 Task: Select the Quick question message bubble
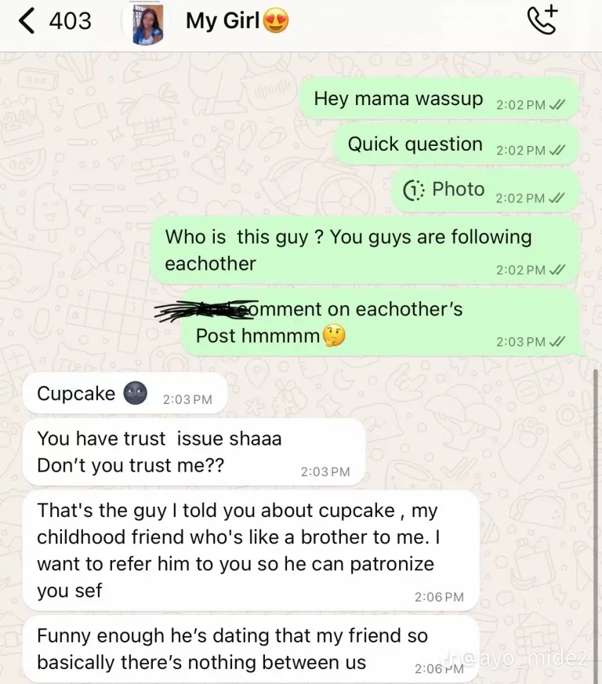456,144
